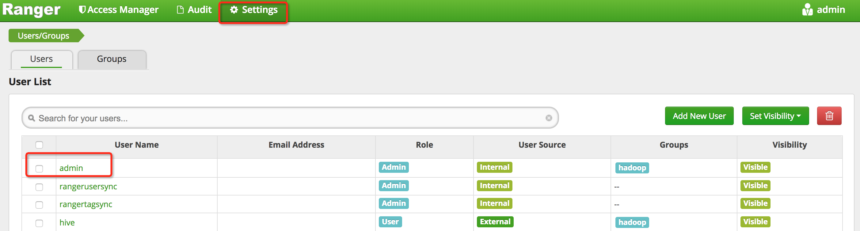Select the rangerusersync row checkbox

coord(39,187)
